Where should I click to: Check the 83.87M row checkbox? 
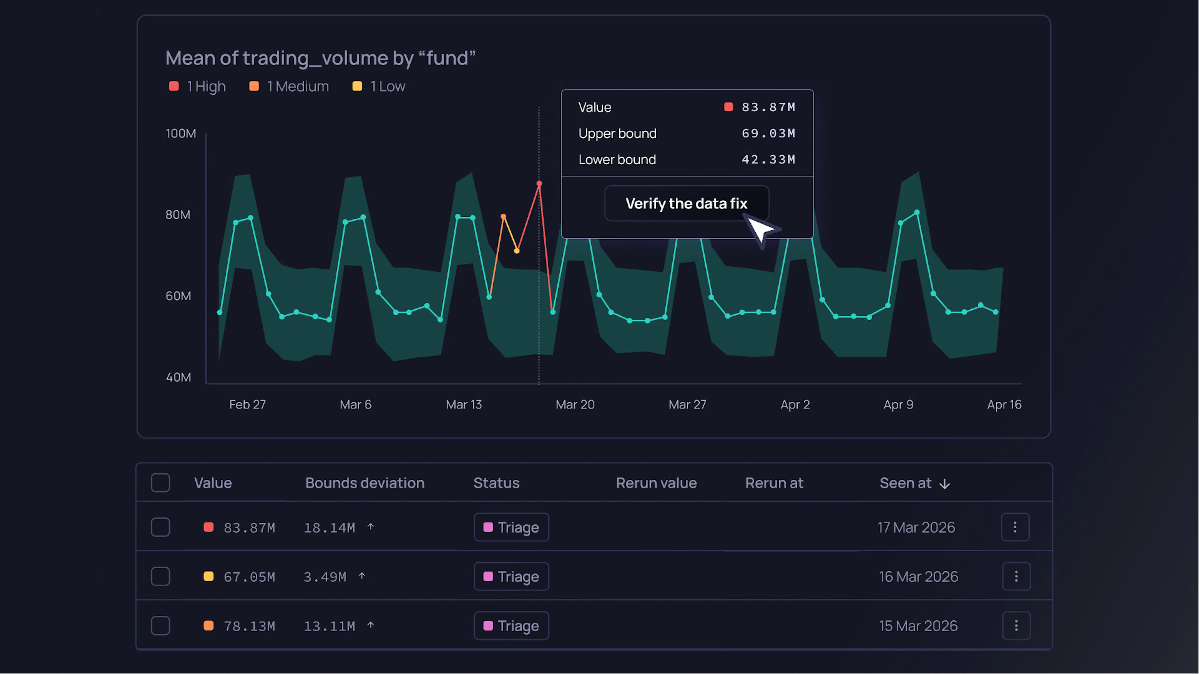click(160, 527)
